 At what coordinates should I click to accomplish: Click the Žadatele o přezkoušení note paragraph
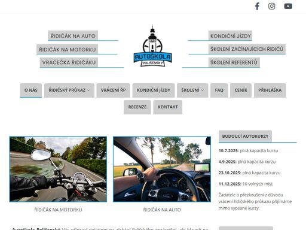tap(255, 201)
